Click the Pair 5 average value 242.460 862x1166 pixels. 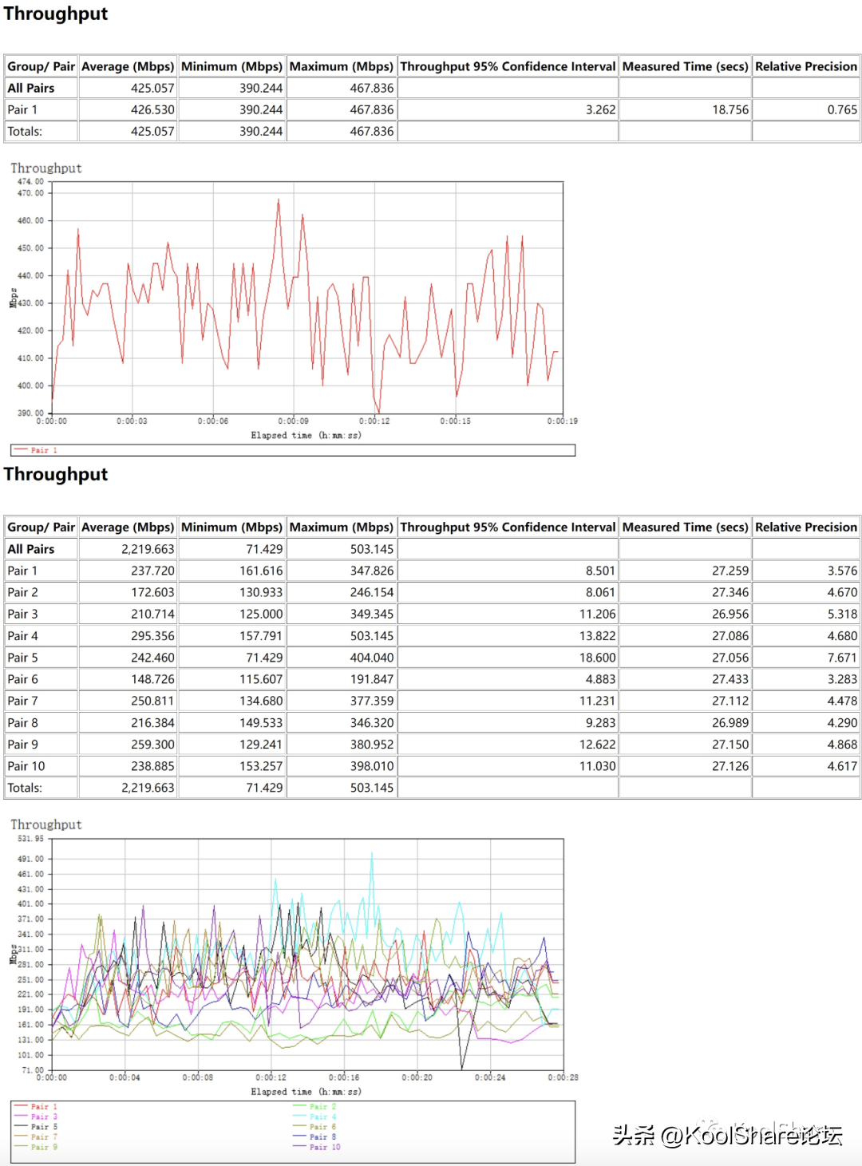point(152,658)
